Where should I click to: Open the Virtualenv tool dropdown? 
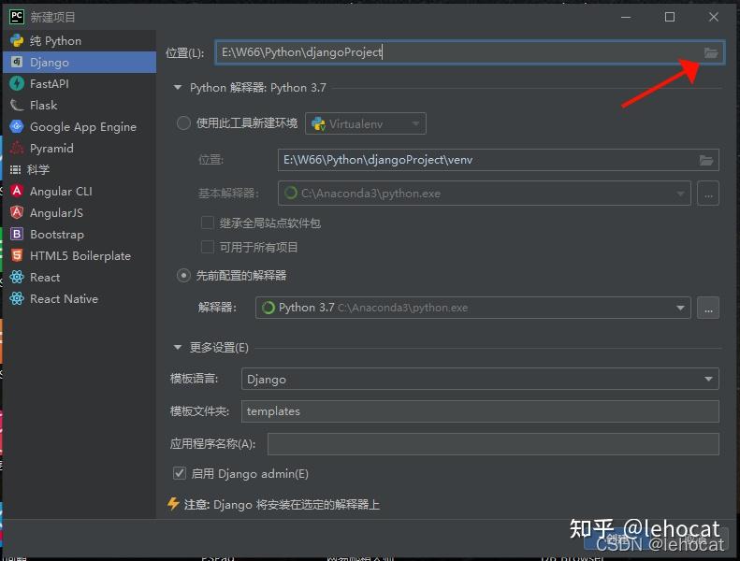(366, 123)
